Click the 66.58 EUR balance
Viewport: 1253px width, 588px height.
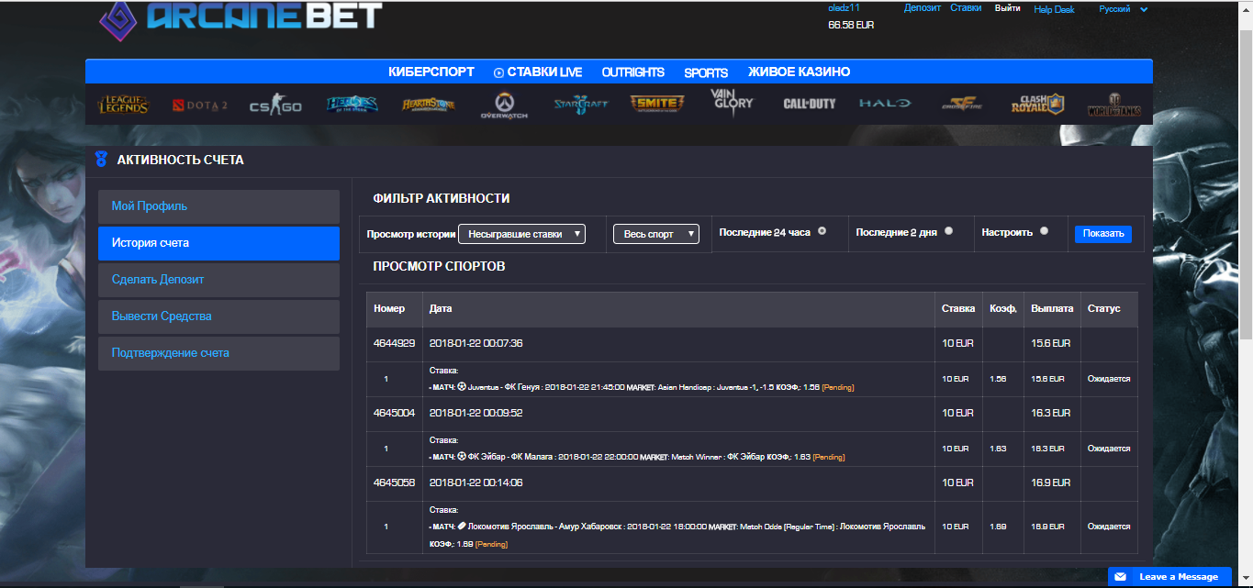tap(851, 25)
